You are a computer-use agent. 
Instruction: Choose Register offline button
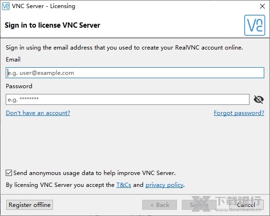[x=30, y=205]
